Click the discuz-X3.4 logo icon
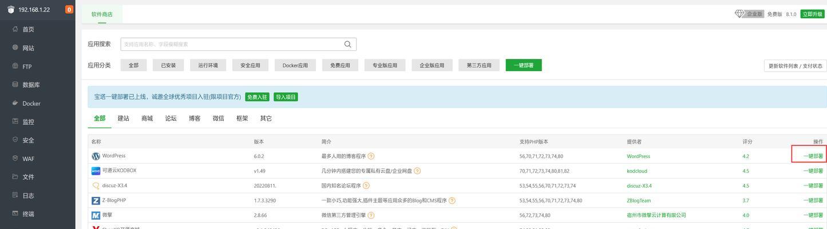Image resolution: width=827 pixels, height=229 pixels. 96,185
